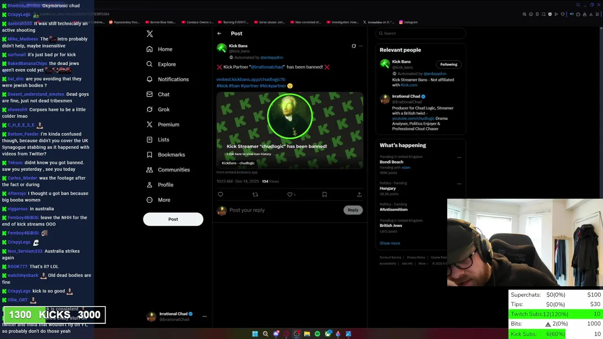The height and width of the screenshot is (339, 603).
Task: Click the share icon under tweet
Action: coord(359,194)
